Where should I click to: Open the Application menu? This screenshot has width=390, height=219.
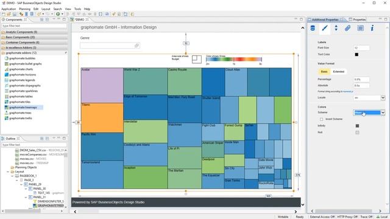9,9
